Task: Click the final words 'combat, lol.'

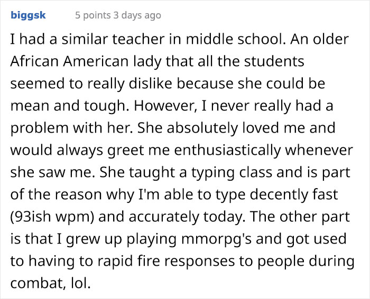Action: (x=51, y=284)
